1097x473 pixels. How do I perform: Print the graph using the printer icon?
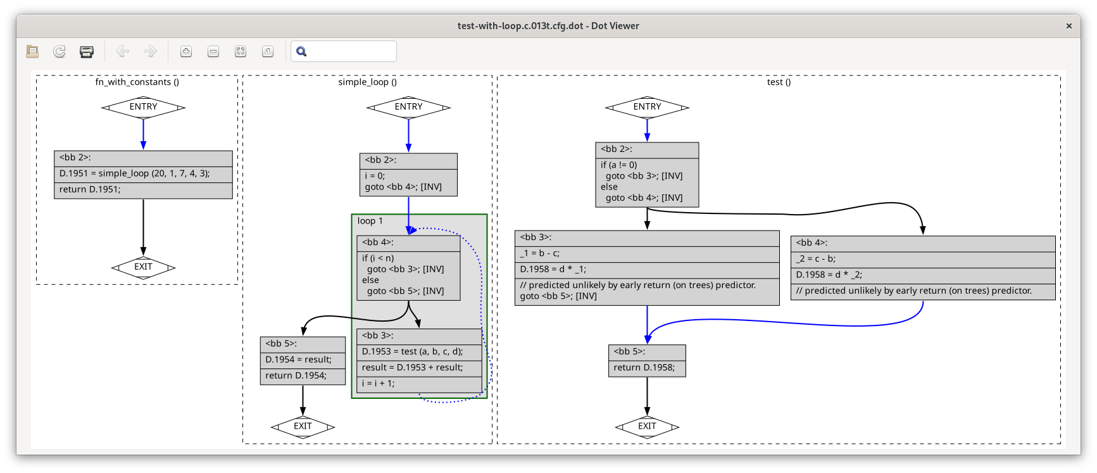[x=87, y=51]
